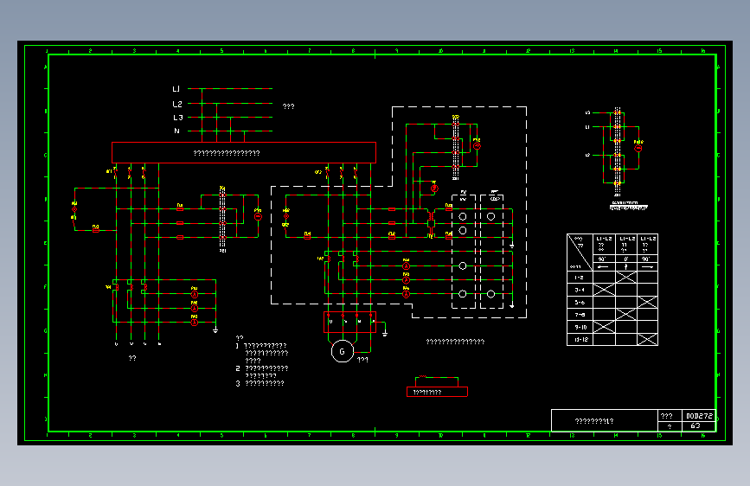Click the ground symbol right of the left ammeter group

point(215,329)
